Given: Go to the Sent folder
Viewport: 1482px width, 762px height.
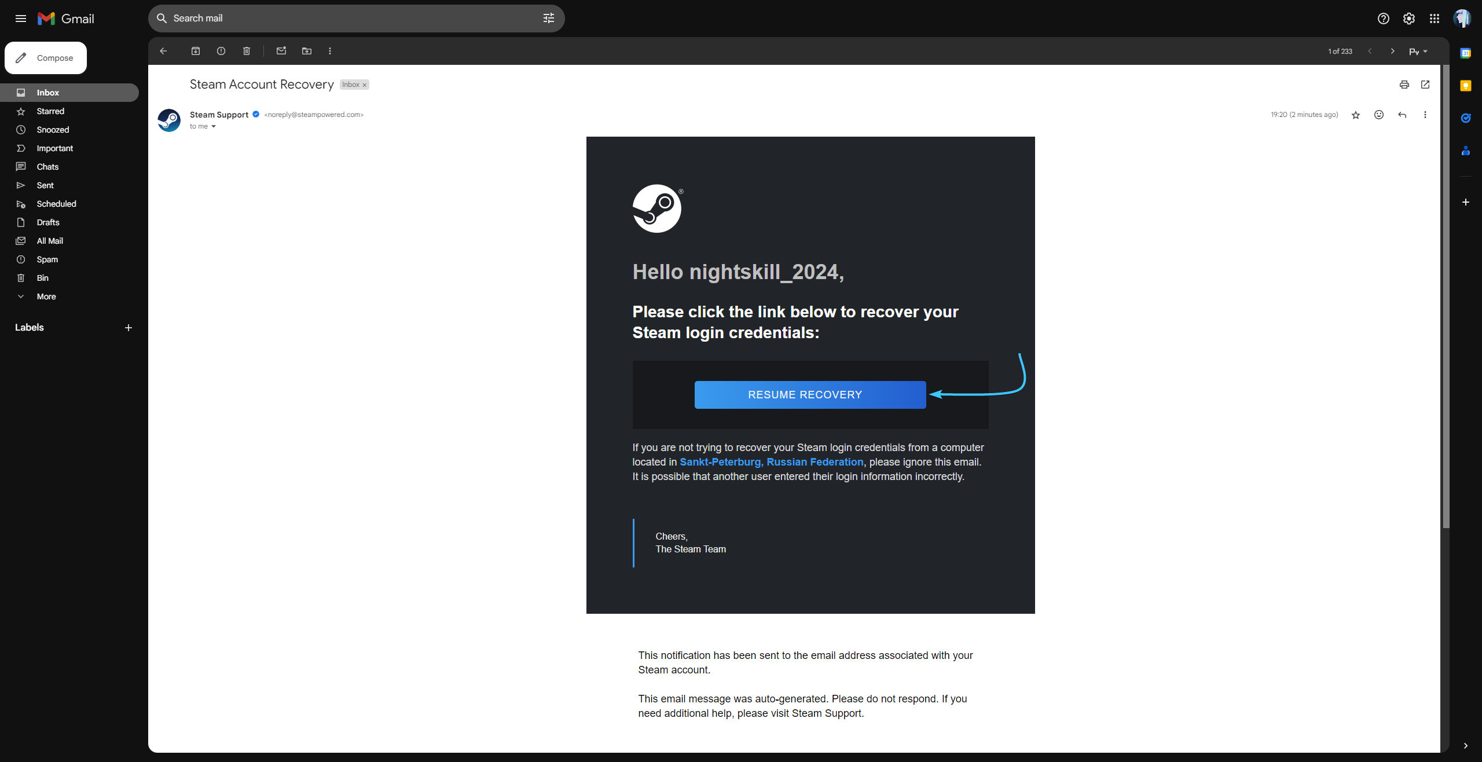Looking at the screenshot, I should coord(45,185).
